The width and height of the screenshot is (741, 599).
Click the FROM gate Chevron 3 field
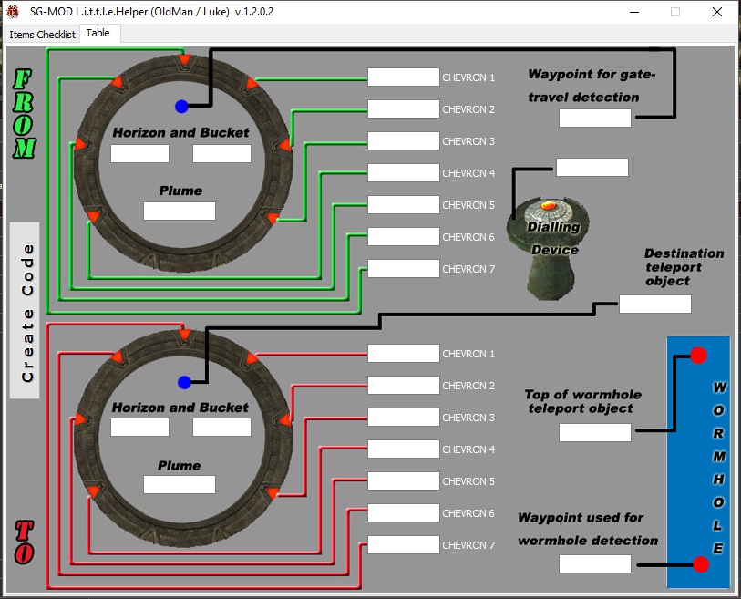coord(404,141)
